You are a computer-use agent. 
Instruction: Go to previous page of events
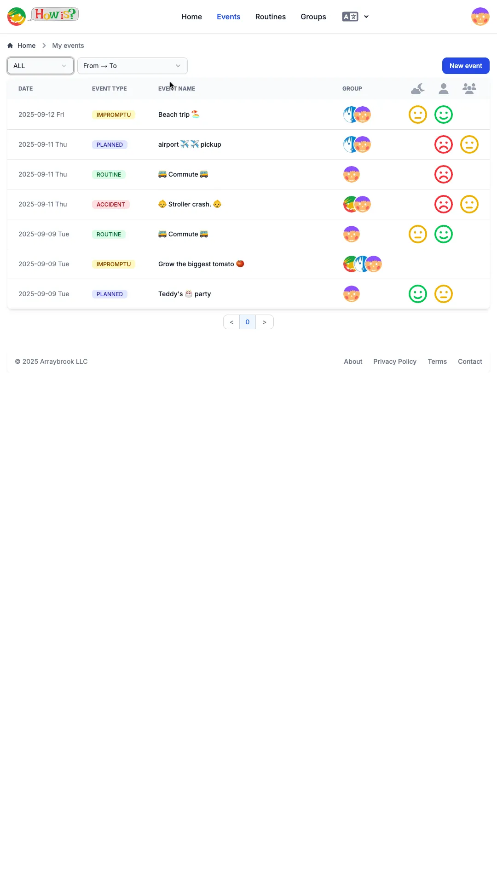[231, 322]
